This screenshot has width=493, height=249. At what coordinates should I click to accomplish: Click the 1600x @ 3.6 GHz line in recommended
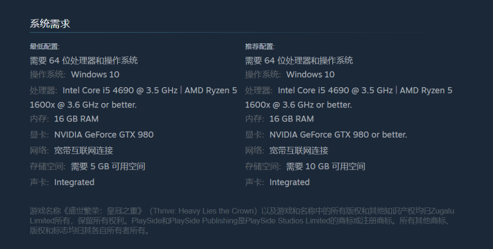pyautogui.click(x=298, y=105)
